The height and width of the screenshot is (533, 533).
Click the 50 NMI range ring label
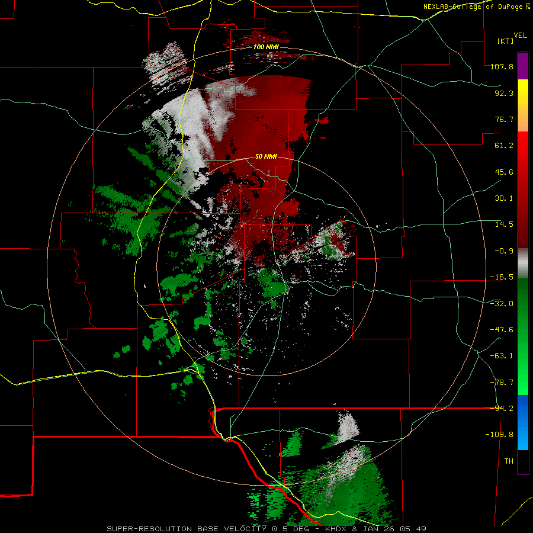click(266, 156)
